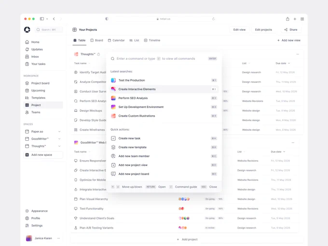328x246 pixels.
Task: Focus the sidebar Search field
Action: (49, 30)
